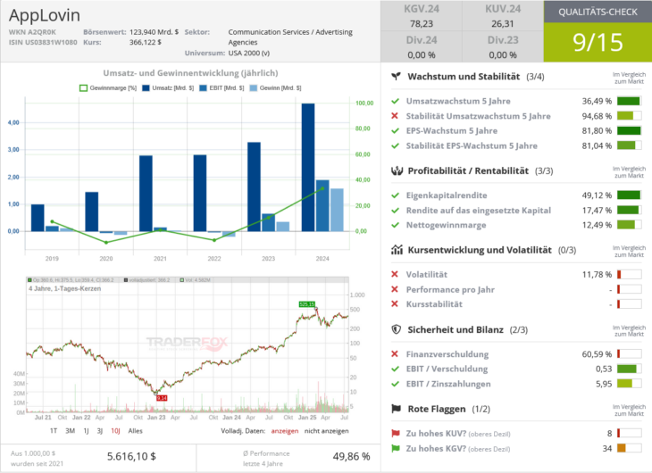Click the Kurs value 366,122 $
The width and height of the screenshot is (652, 473).
[146, 43]
